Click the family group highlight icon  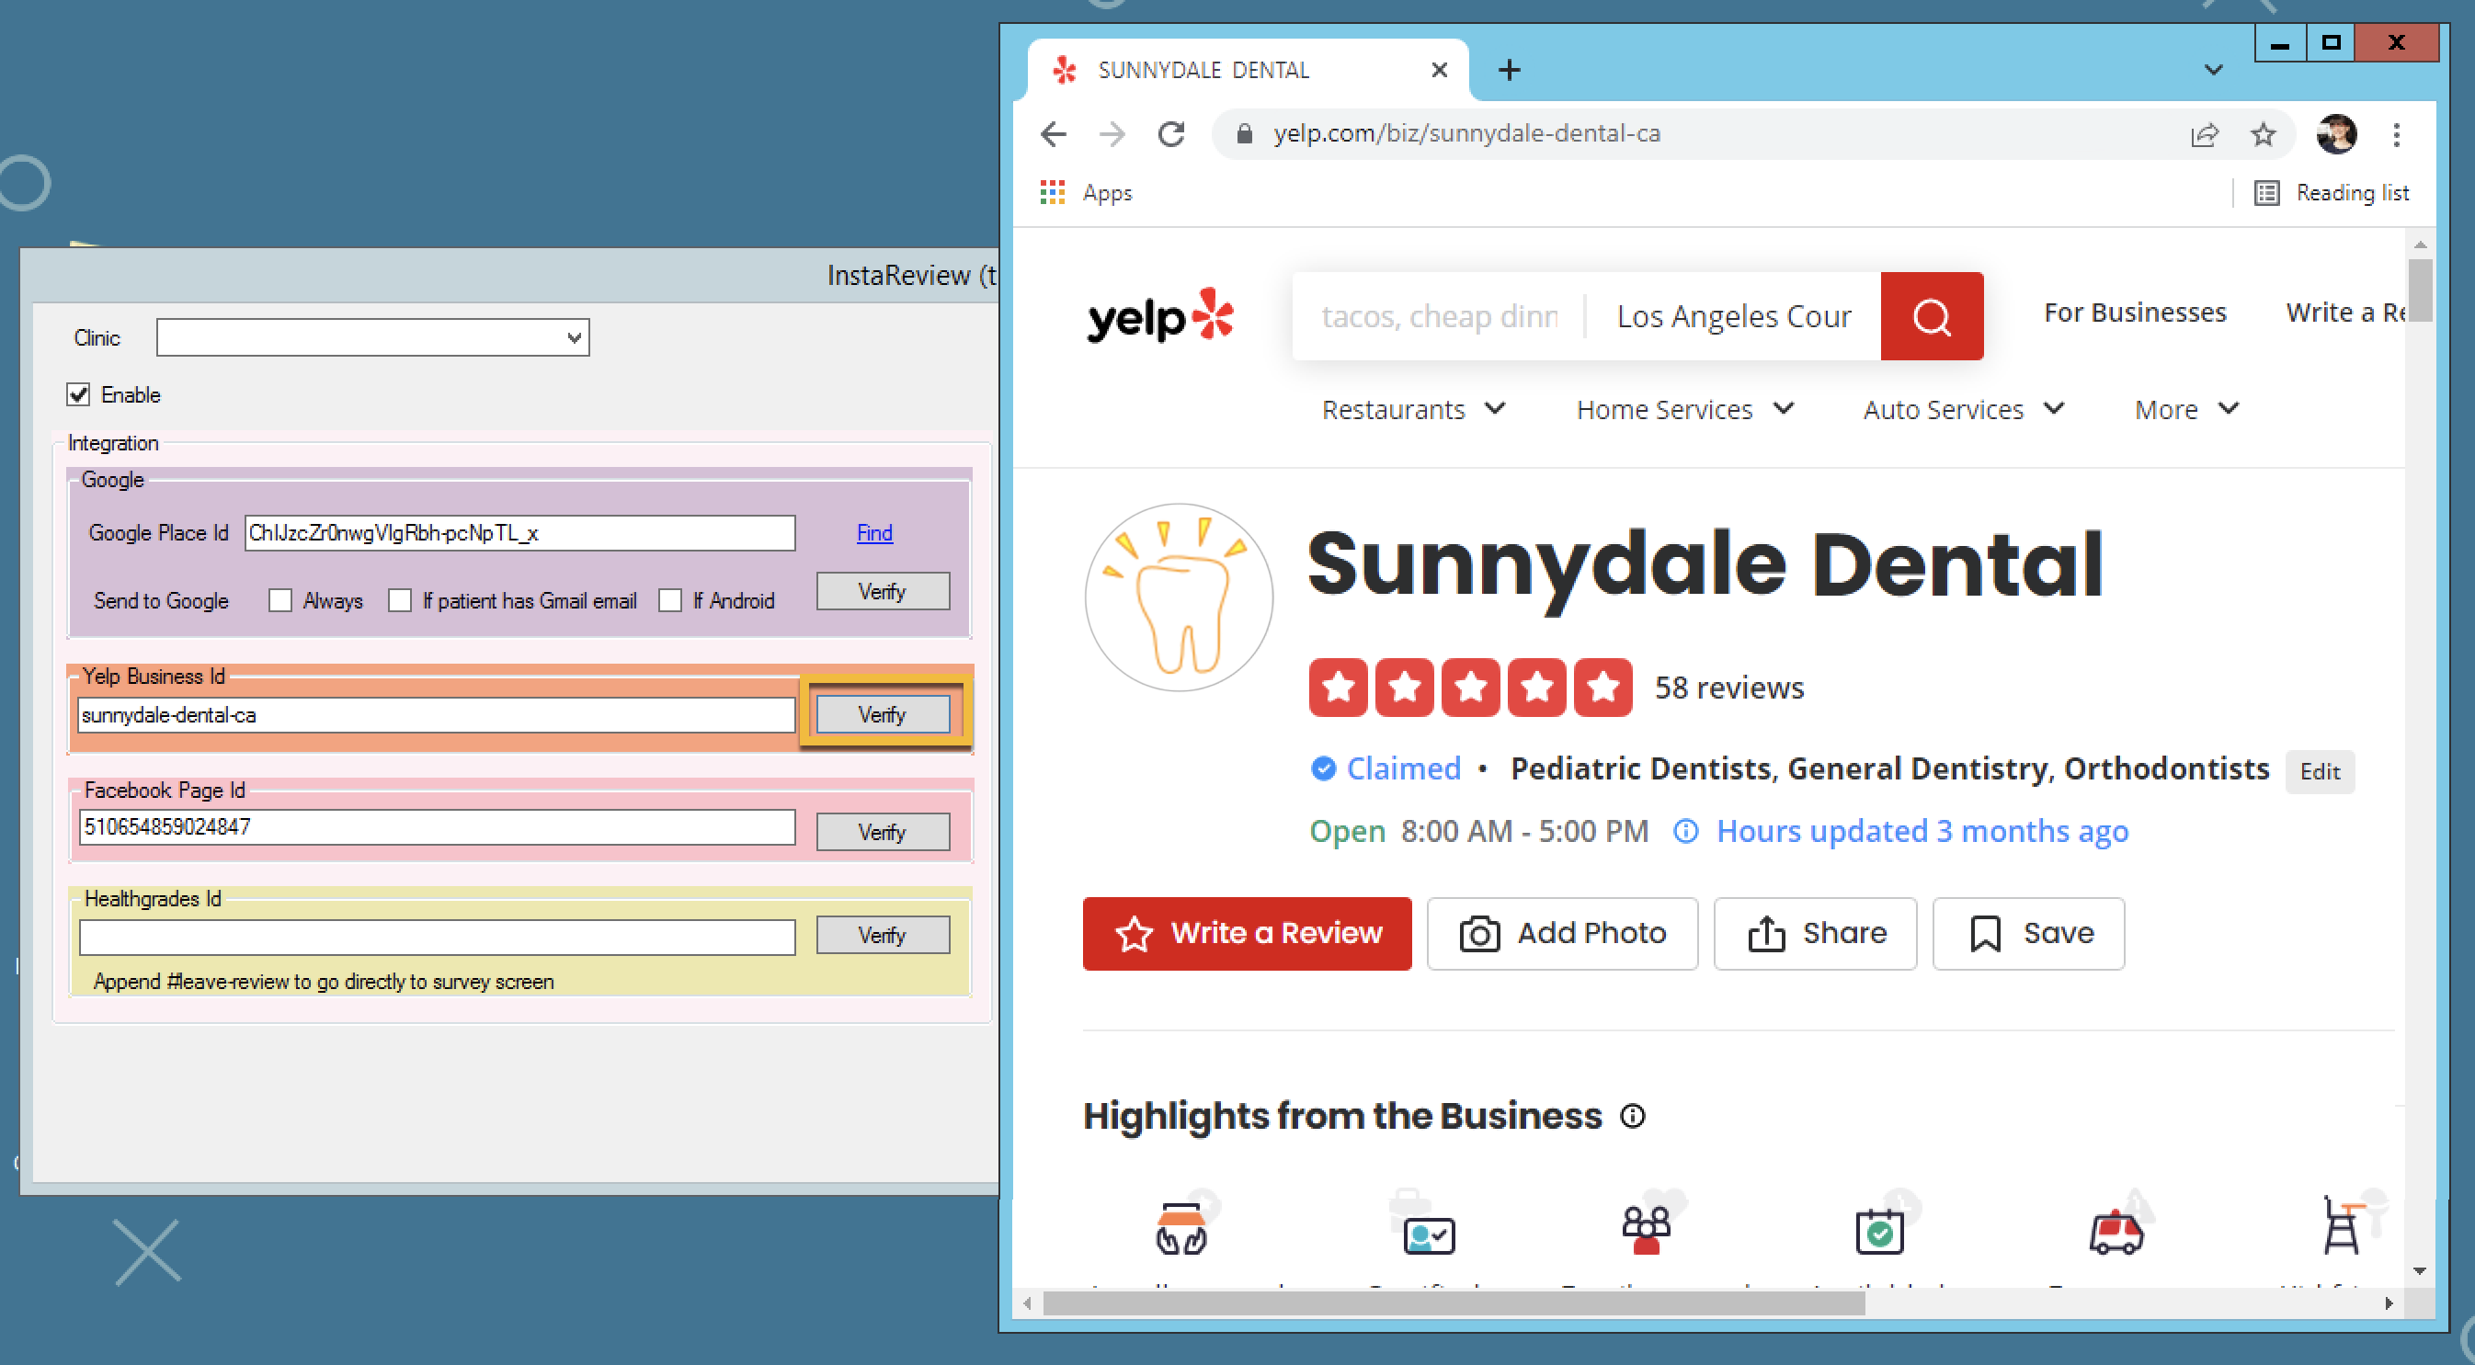click(1646, 1230)
